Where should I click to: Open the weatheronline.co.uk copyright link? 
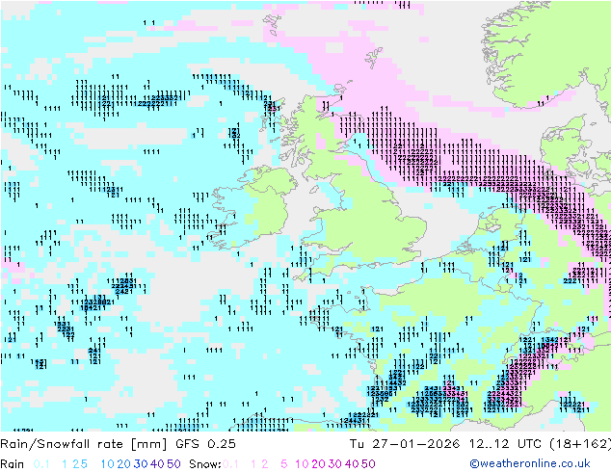pyautogui.click(x=530, y=463)
